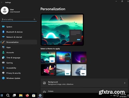This screenshot has height=98, width=129.
Task: Select the Apps category
Action: 19,47
